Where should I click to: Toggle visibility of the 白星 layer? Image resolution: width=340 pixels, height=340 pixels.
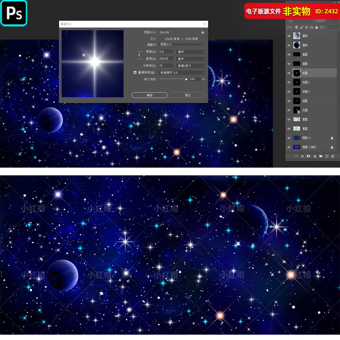(289, 110)
